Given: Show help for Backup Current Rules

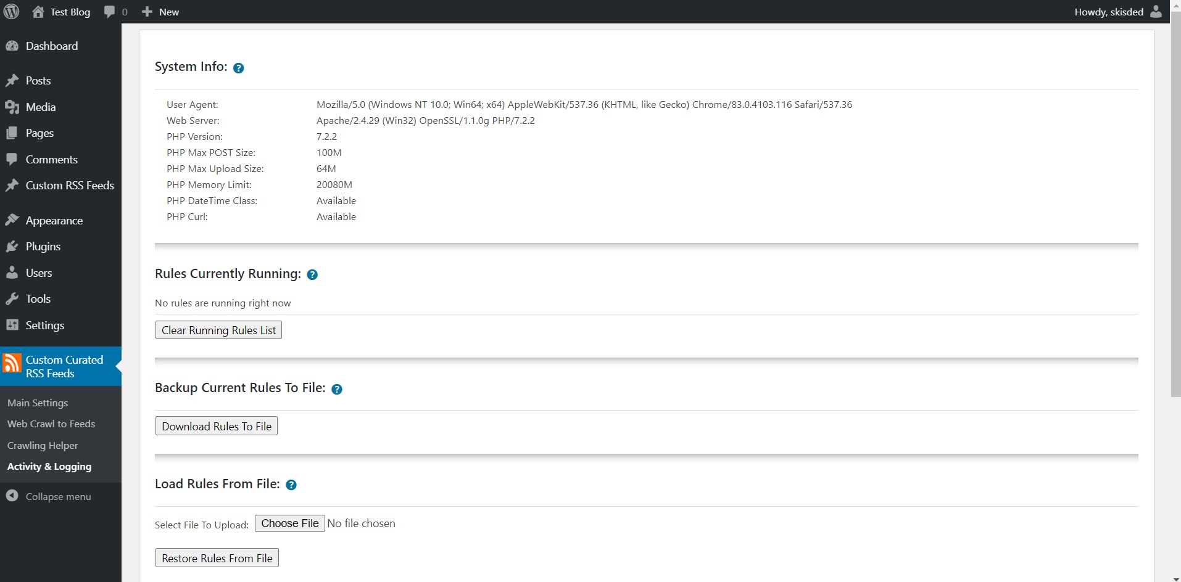Looking at the screenshot, I should click(x=337, y=389).
